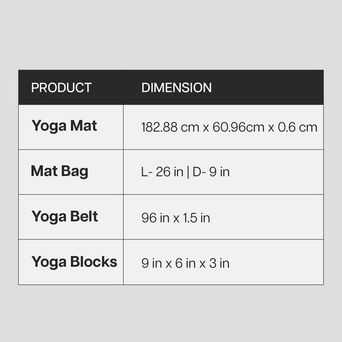Viewport: 342px width, 342px height.
Task: Click the L- 26 in length text
Action: tap(162, 172)
